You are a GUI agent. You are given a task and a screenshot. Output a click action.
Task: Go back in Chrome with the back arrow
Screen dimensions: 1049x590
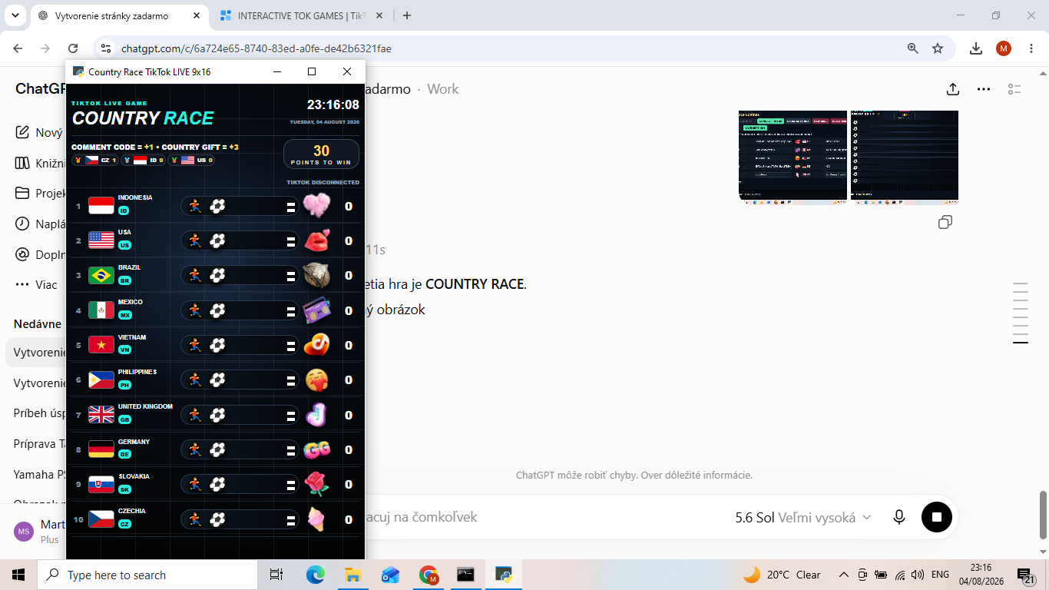coord(18,48)
